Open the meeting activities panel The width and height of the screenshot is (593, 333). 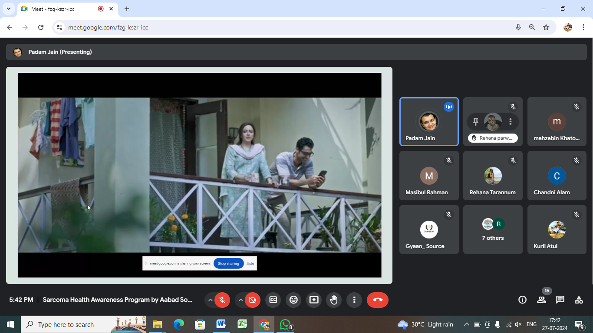[x=579, y=300]
